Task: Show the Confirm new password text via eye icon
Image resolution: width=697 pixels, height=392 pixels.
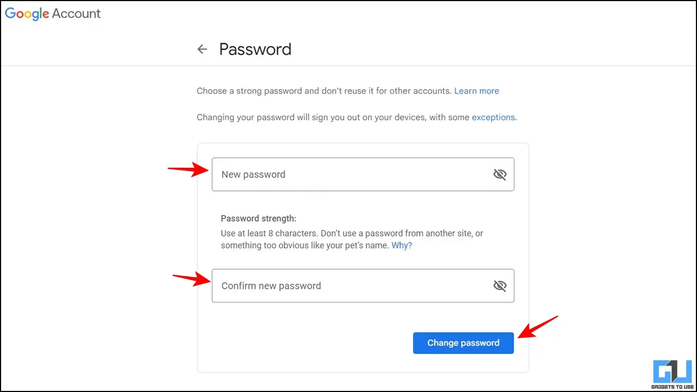Action: [x=499, y=286]
